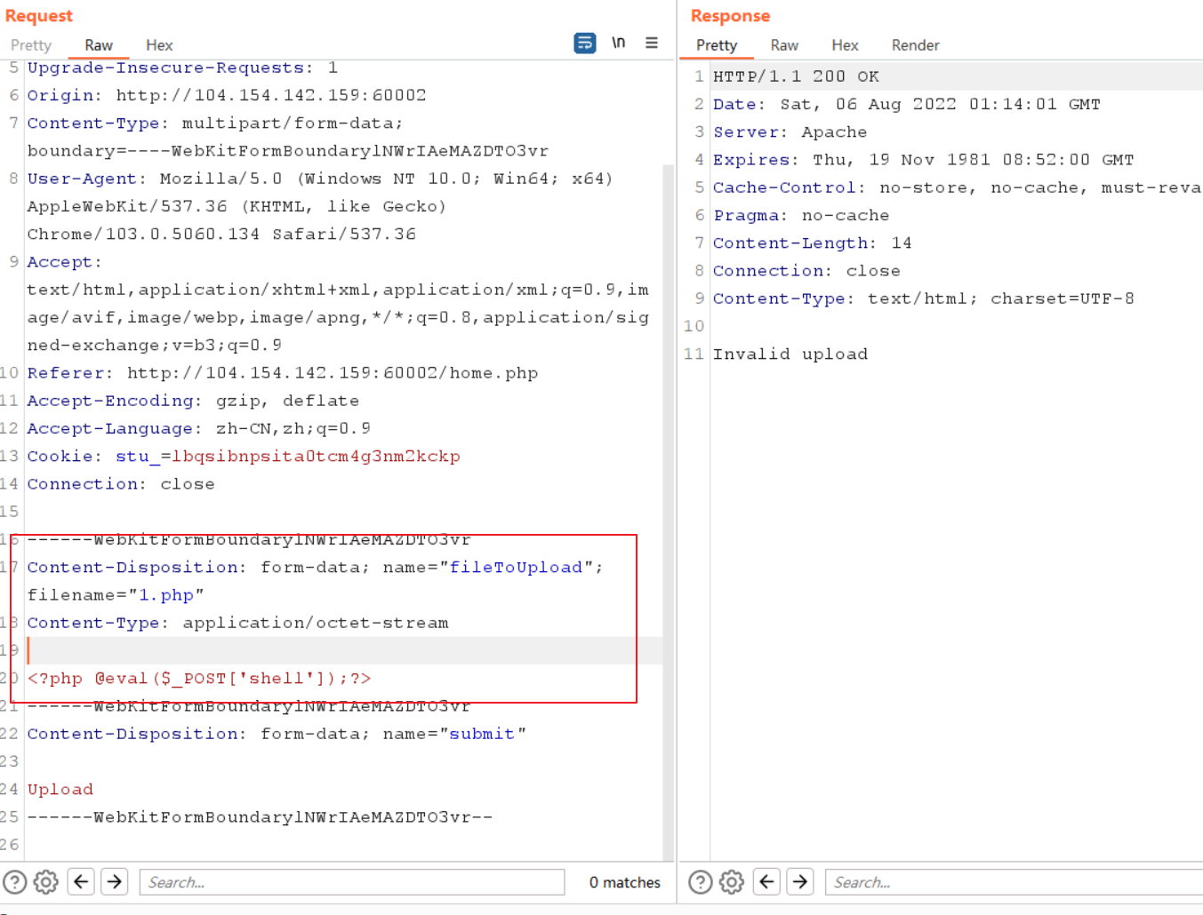This screenshot has width=1203, height=915.
Task: Open the Hex tab in Response panel
Action: pyautogui.click(x=845, y=45)
